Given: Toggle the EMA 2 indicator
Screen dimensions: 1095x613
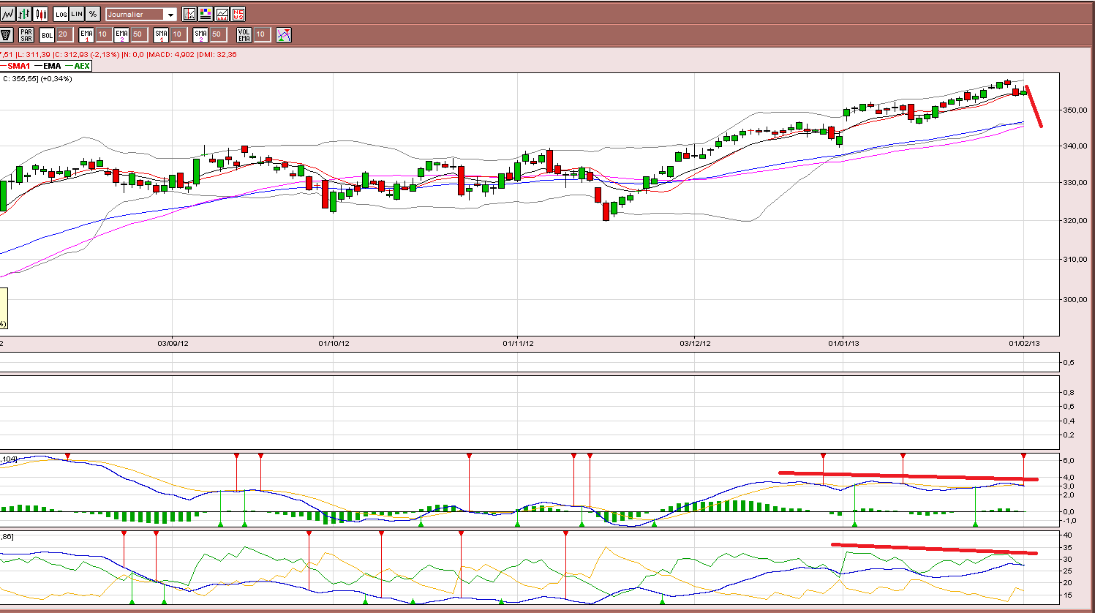Looking at the screenshot, I should [121, 34].
